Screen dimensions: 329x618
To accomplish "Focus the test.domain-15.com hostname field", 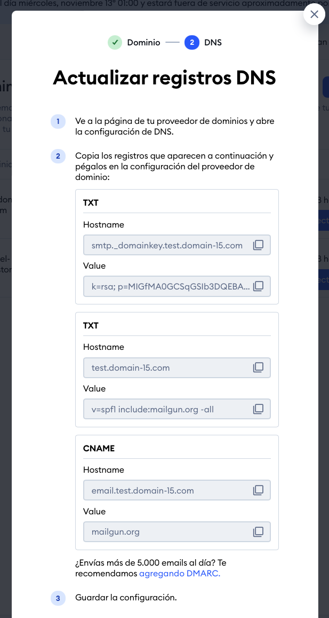I will (176, 367).
